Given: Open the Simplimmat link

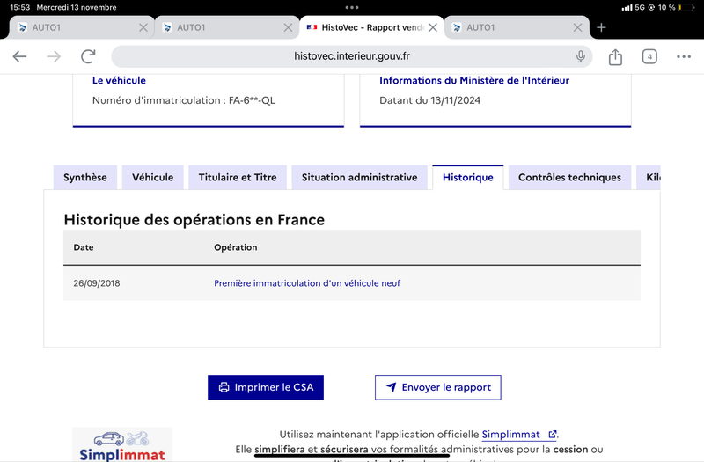Looking at the screenshot, I should (x=519, y=435).
